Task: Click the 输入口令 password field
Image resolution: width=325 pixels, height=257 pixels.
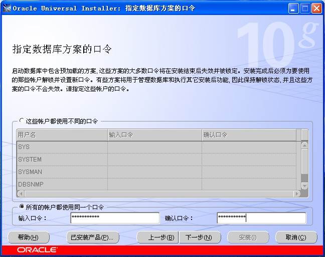Action: tap(115, 218)
